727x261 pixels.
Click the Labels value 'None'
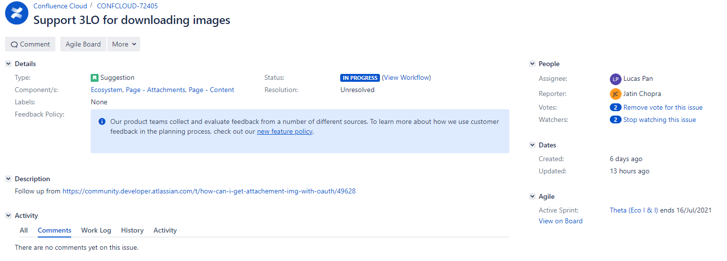coord(99,102)
